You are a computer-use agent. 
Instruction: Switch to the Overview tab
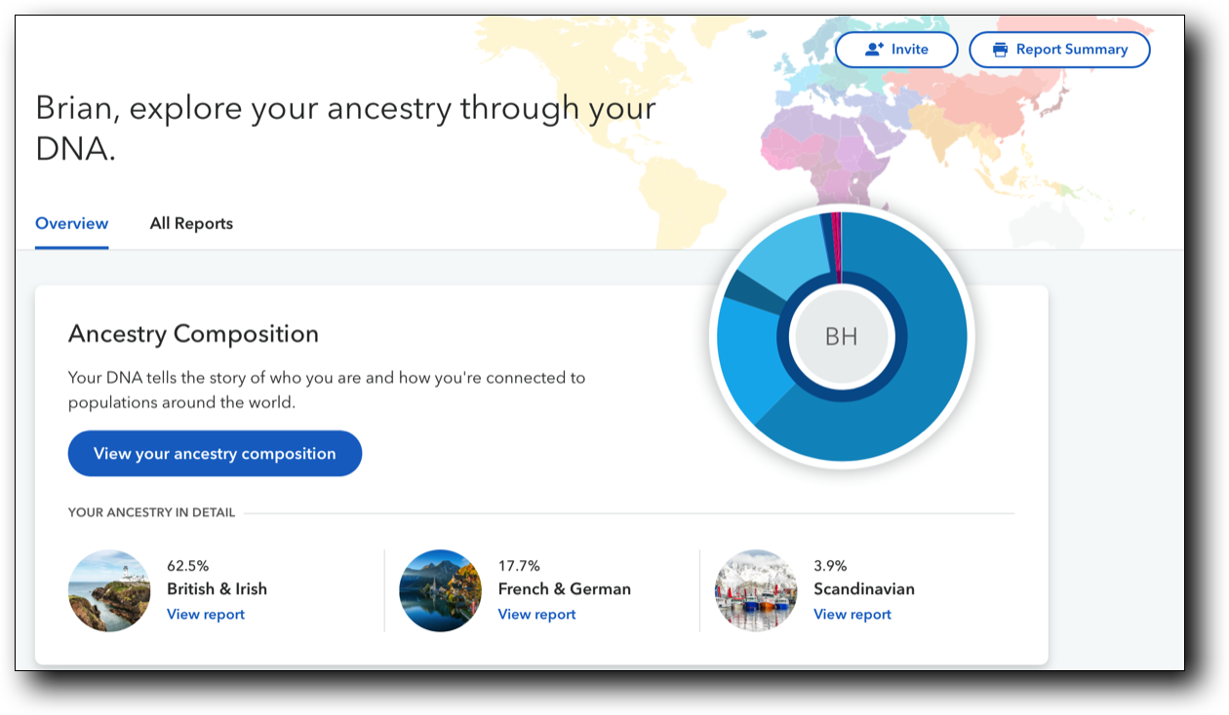[x=71, y=223]
